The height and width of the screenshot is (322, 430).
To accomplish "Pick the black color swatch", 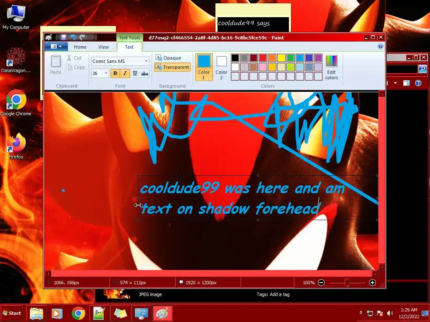I will (x=235, y=58).
